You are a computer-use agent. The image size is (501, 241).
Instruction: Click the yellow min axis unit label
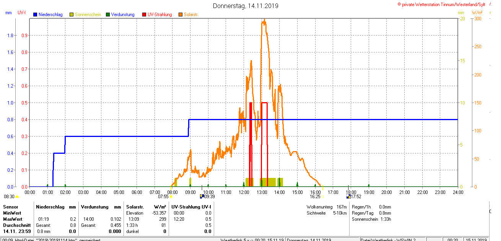click(x=461, y=13)
